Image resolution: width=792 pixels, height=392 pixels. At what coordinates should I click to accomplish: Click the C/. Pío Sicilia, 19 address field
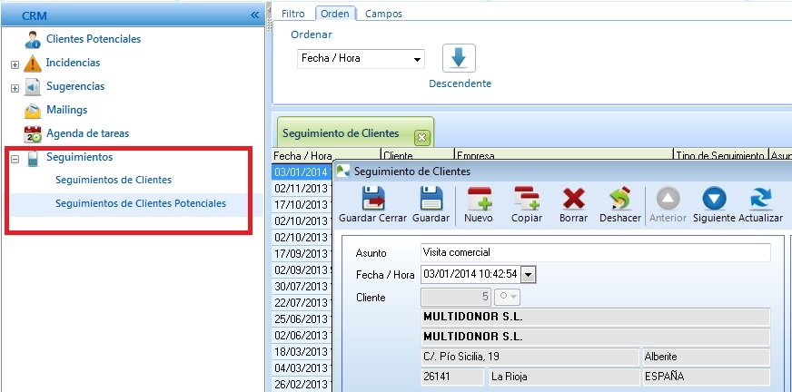pyautogui.click(x=530, y=357)
